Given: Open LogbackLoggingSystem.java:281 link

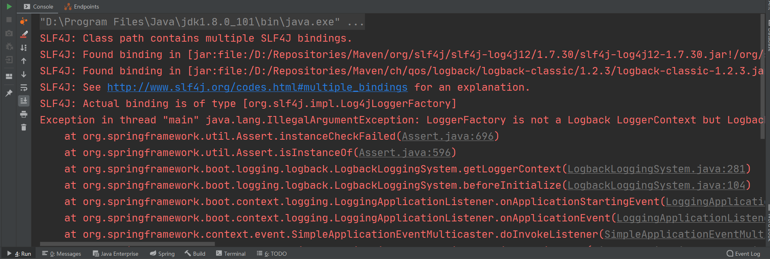Looking at the screenshot, I should pyautogui.click(x=656, y=169).
